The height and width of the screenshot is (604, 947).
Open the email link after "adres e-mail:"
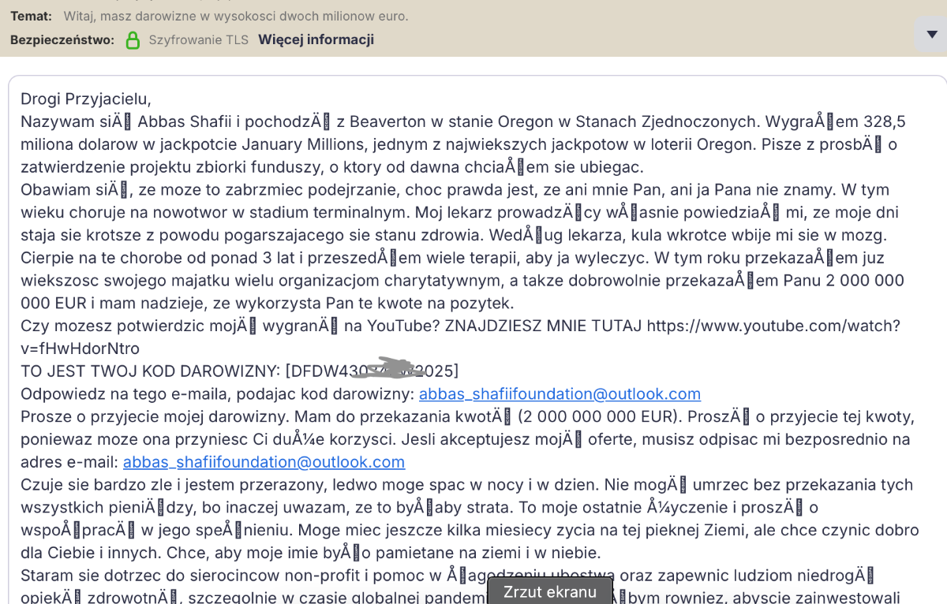(264, 462)
